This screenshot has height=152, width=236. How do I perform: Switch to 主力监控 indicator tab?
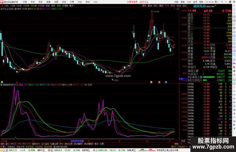45,144
